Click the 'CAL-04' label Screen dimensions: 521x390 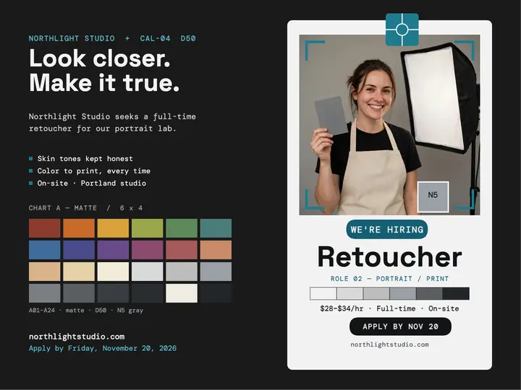click(155, 38)
